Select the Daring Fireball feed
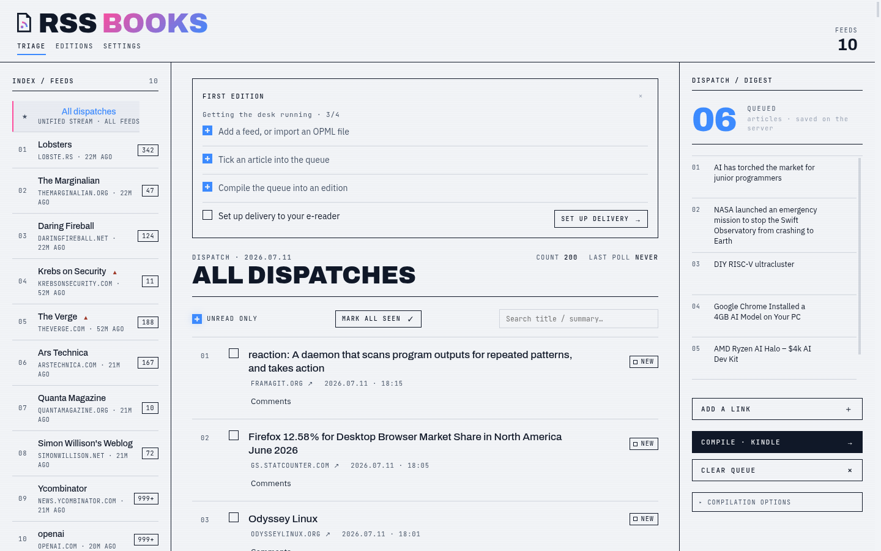881x551 pixels. (85, 236)
